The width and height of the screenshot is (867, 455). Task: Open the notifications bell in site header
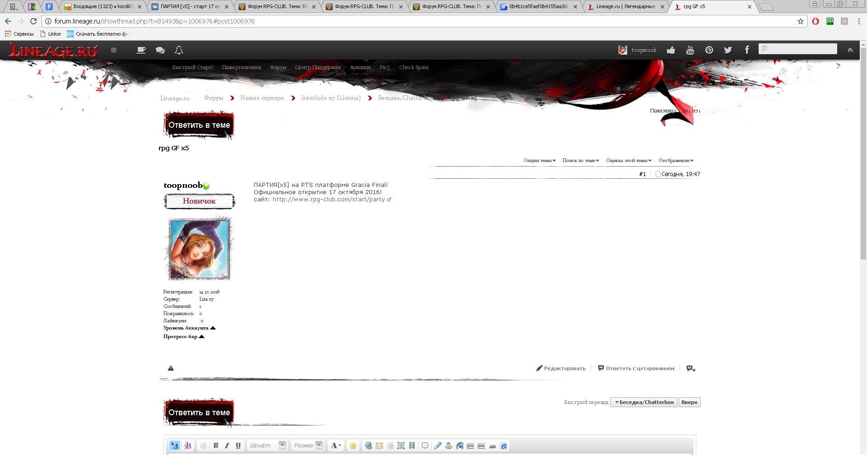click(179, 50)
